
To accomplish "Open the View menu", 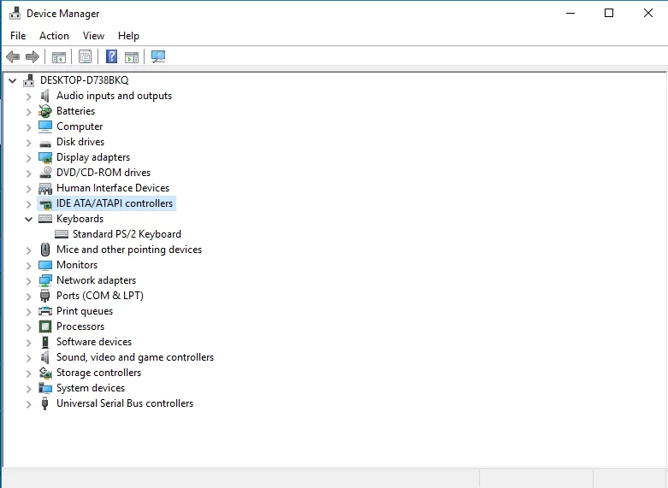I will (x=93, y=36).
